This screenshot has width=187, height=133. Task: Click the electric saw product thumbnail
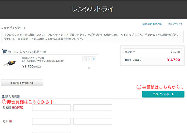[x=10, y=63]
